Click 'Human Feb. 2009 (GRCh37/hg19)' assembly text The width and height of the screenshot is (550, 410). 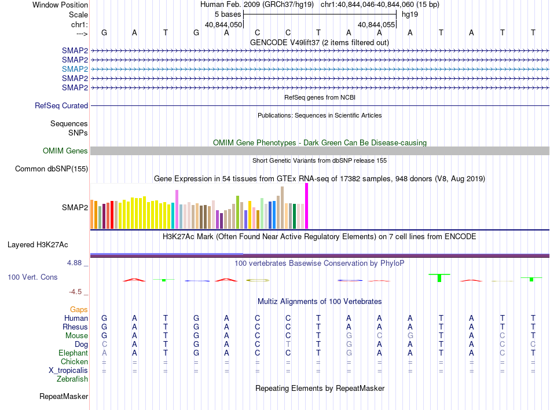click(256, 5)
